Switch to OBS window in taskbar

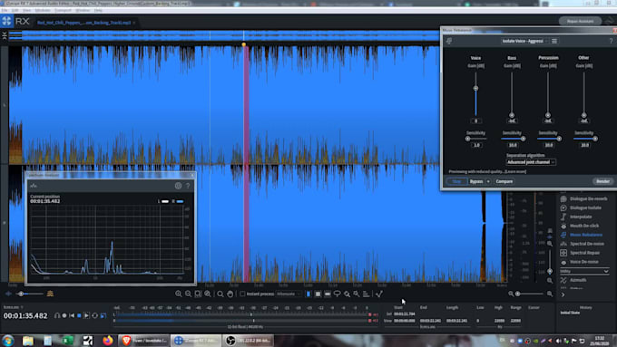coord(248,341)
